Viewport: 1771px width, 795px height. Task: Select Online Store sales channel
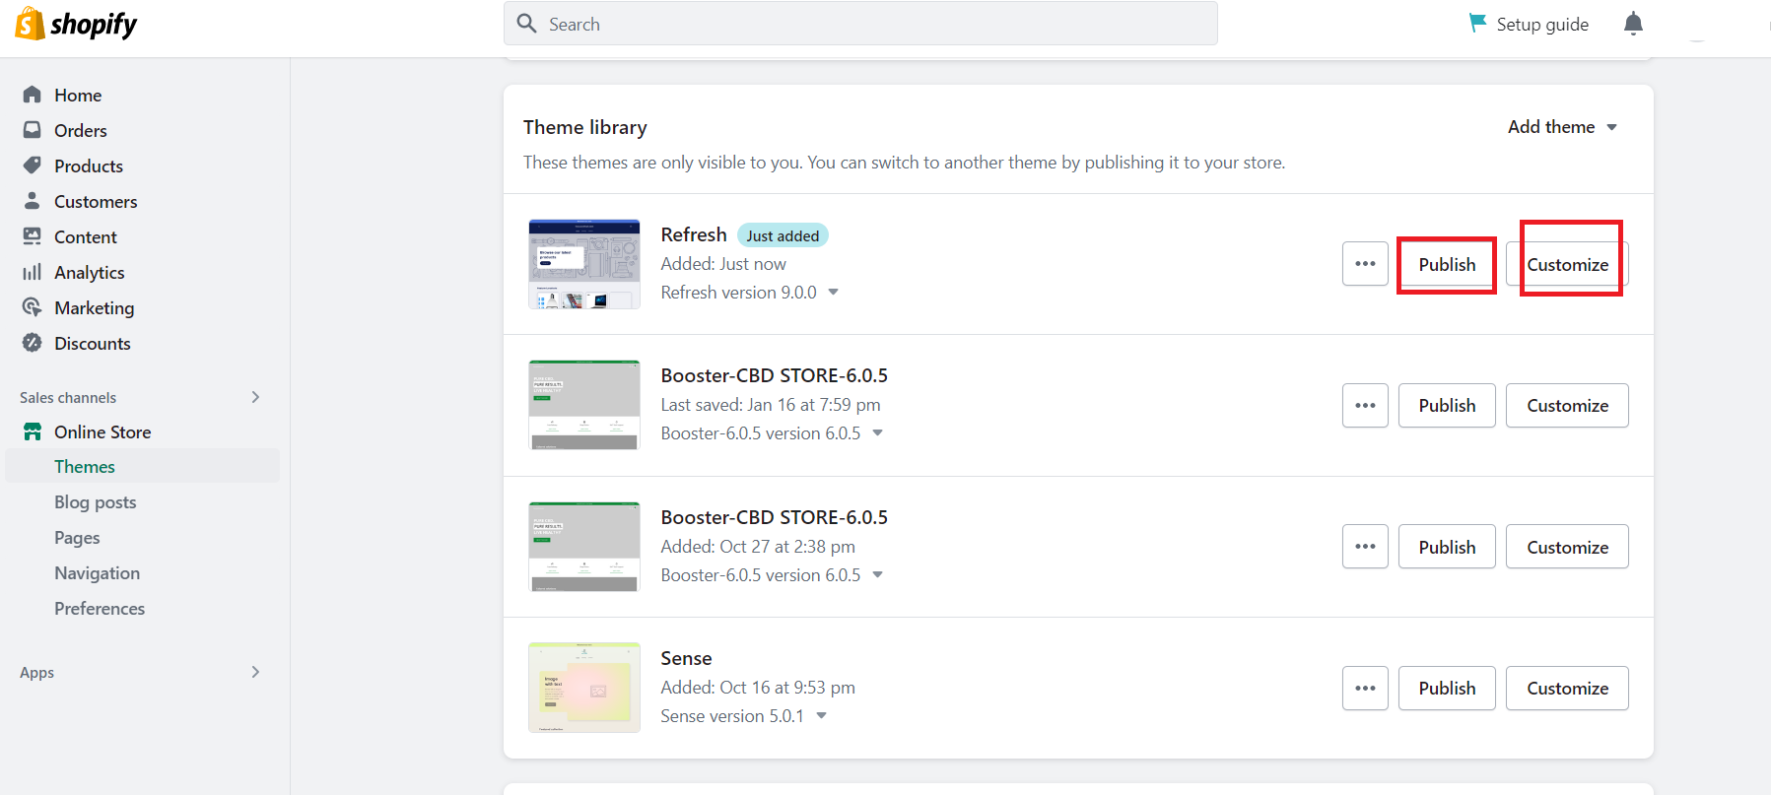click(x=102, y=432)
